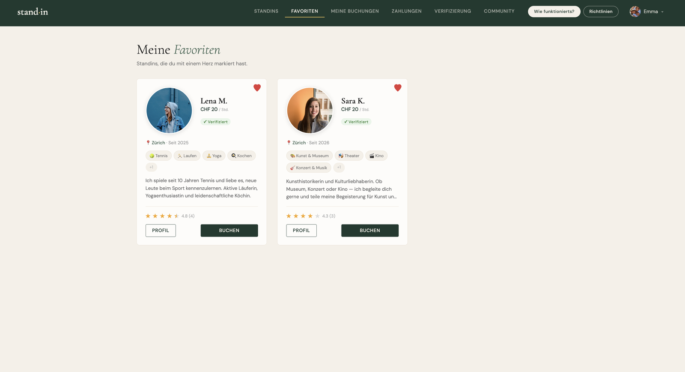Screen dimensions: 685x372
Task: Unfavorite Sara K. via heart icon
Action: [398, 88]
